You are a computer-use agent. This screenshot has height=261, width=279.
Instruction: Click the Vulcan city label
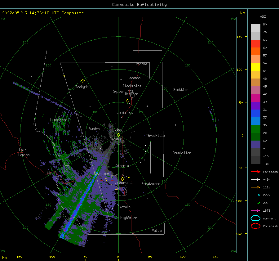tap(157, 231)
